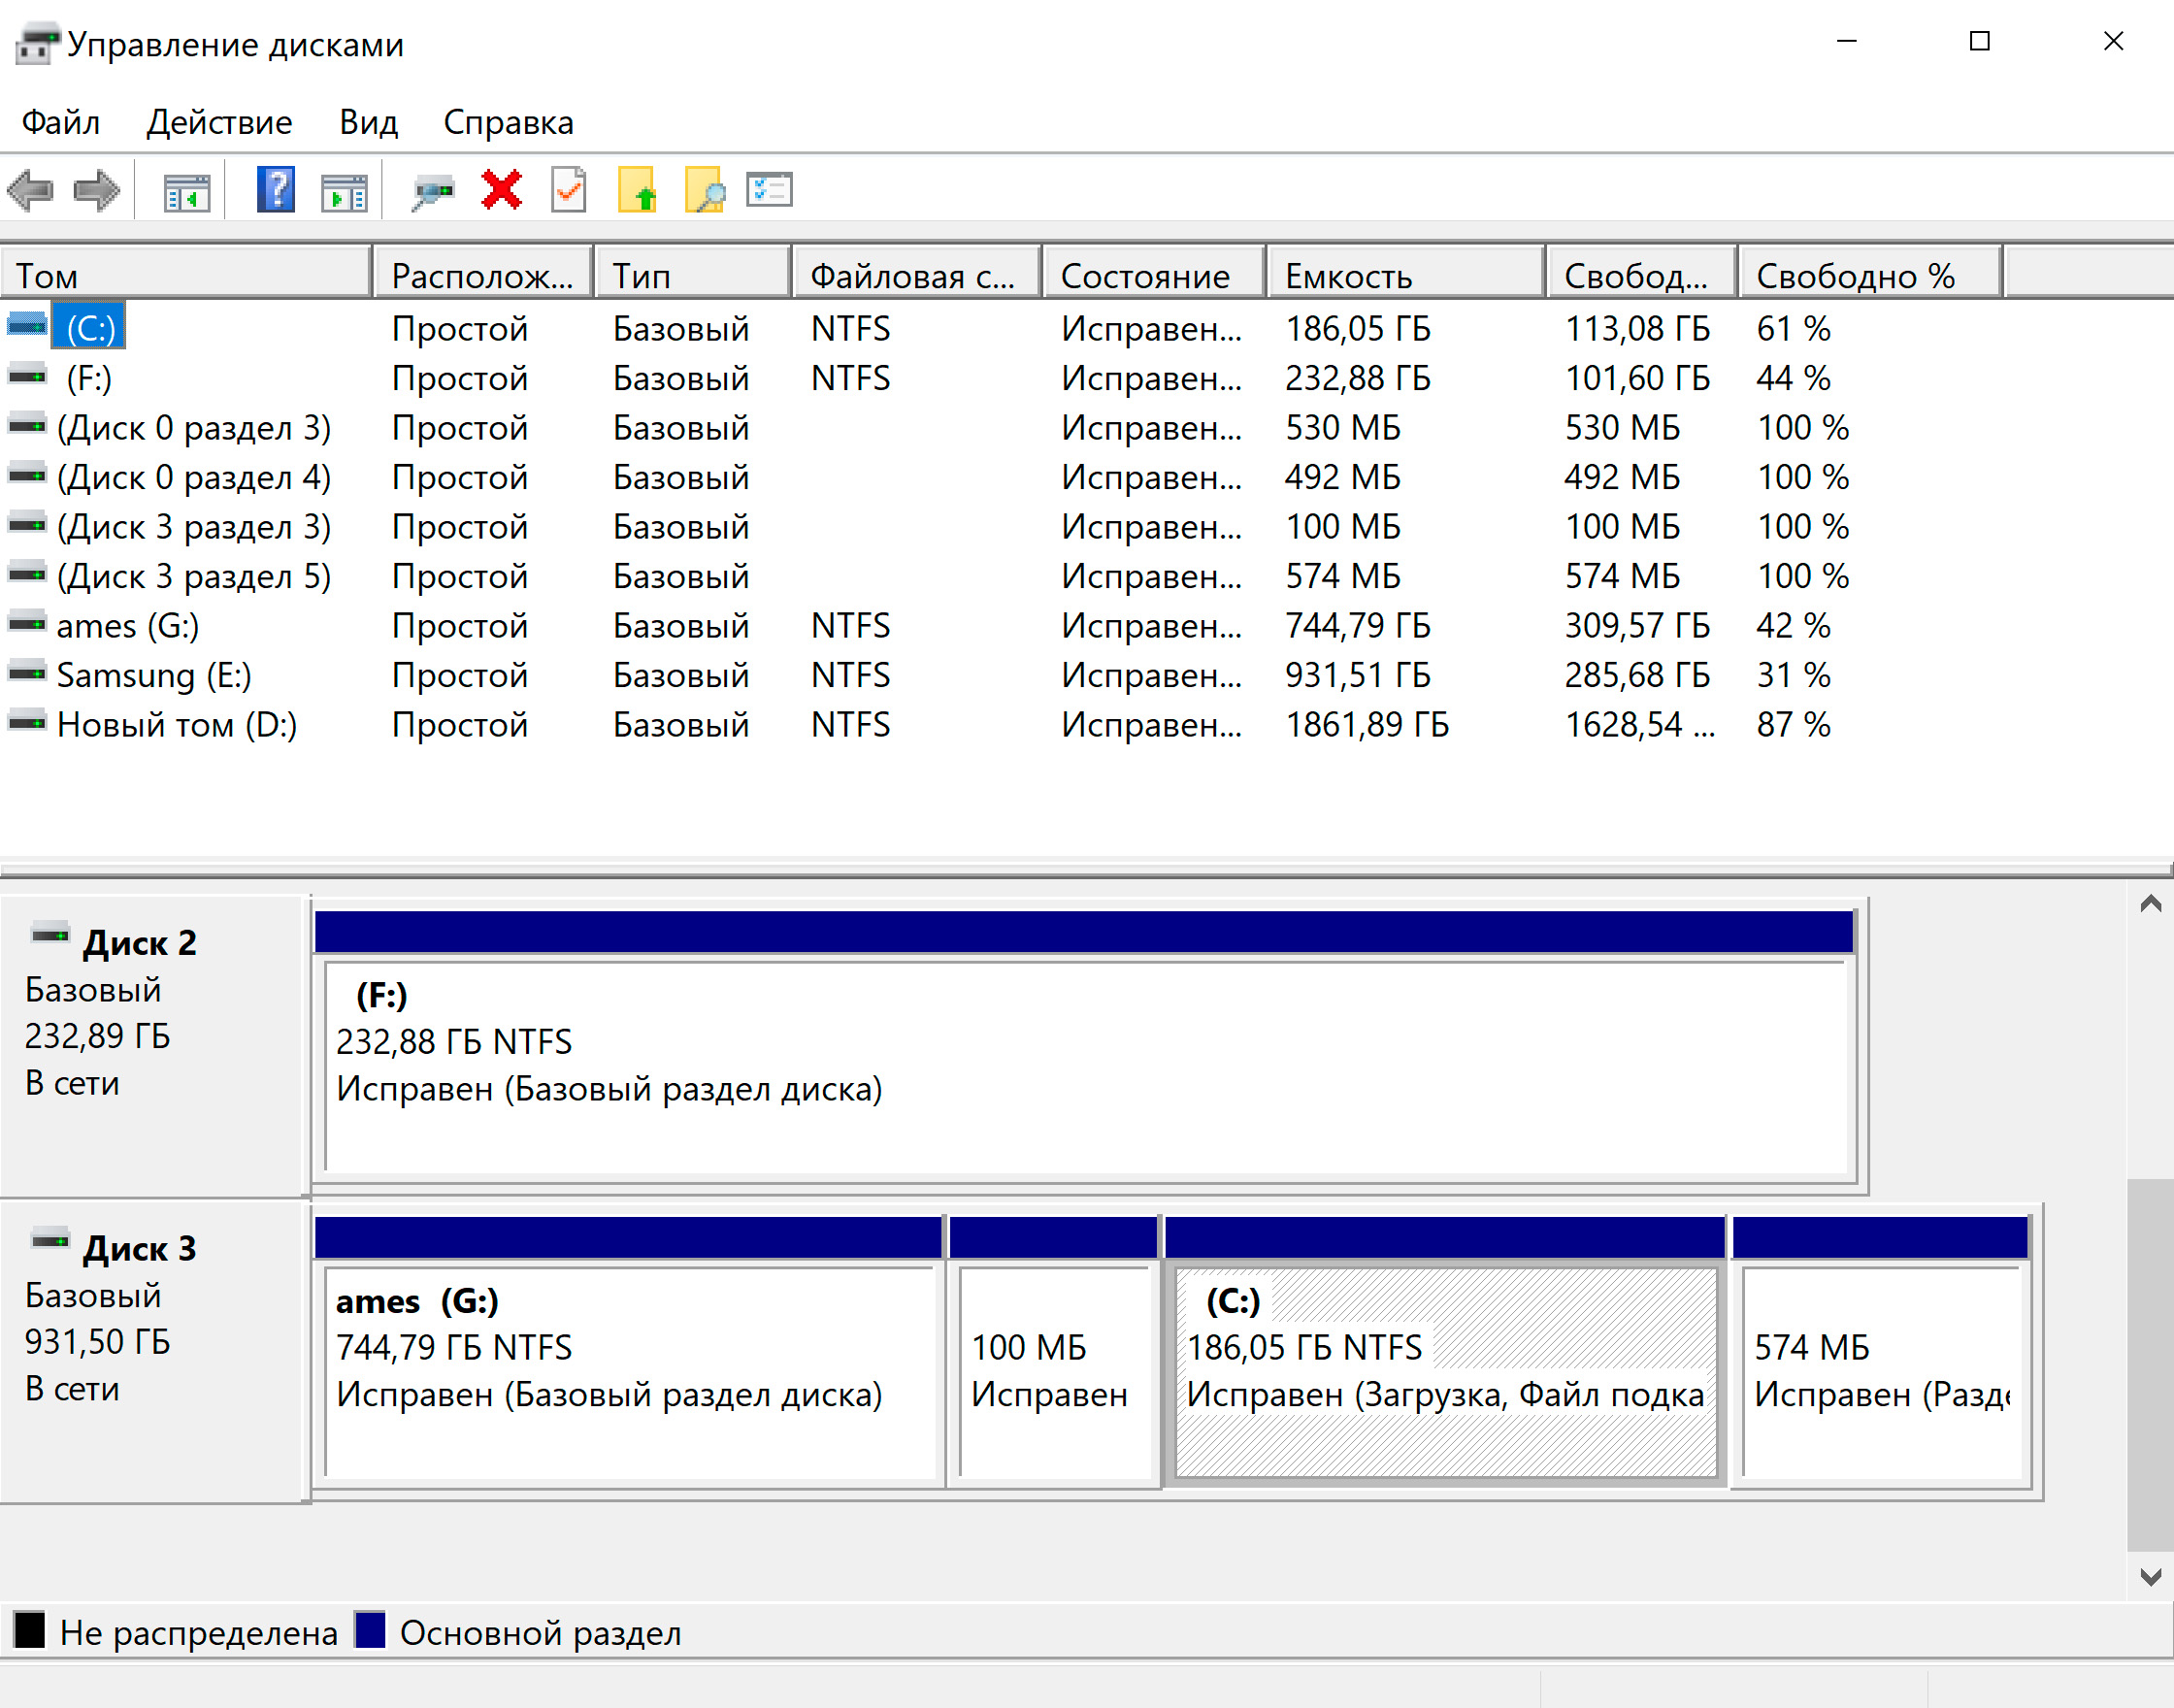Sort by the Состояние column header
The height and width of the screenshot is (1708, 2174).
(x=1155, y=274)
